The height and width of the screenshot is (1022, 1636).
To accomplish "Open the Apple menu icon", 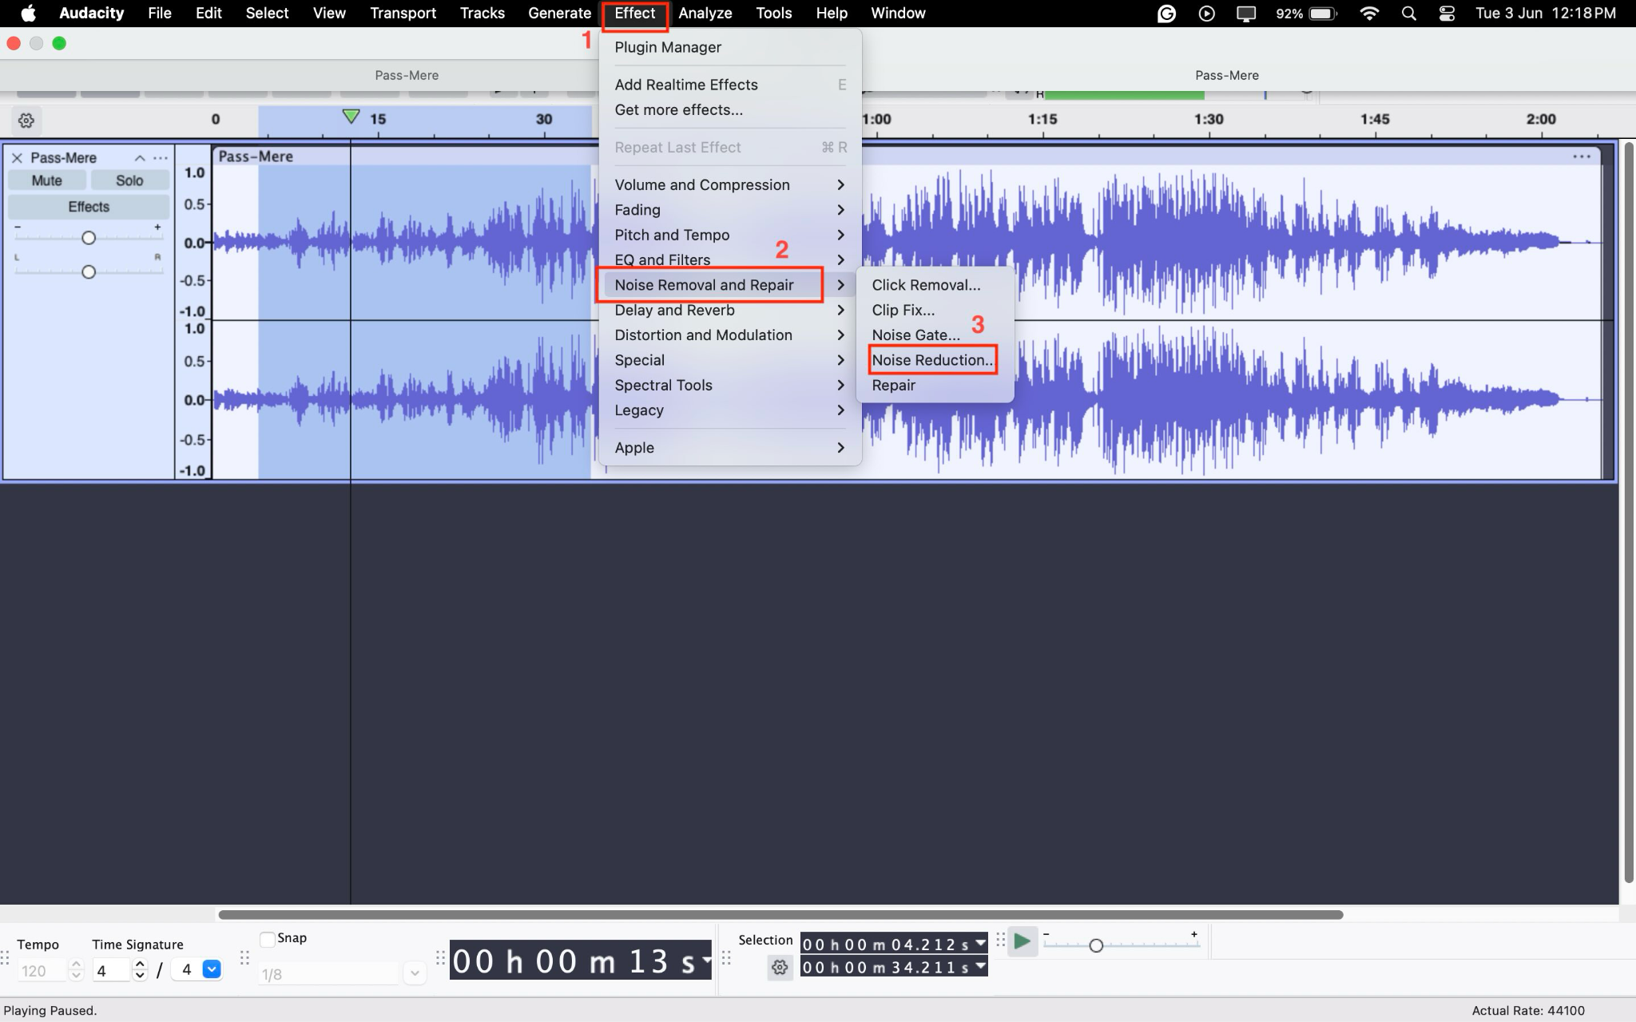I will [x=28, y=13].
